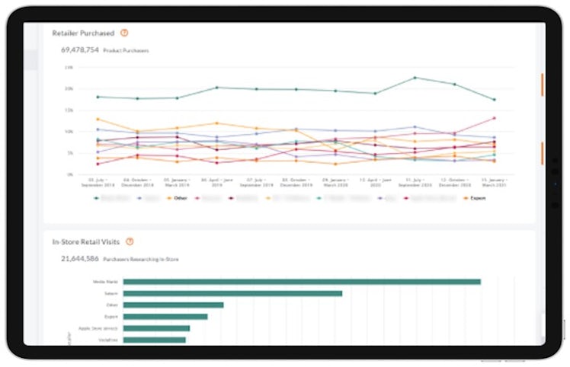Click the help icon beside Retailer Purchased
Screen dimensions: 570x367
[124, 34]
